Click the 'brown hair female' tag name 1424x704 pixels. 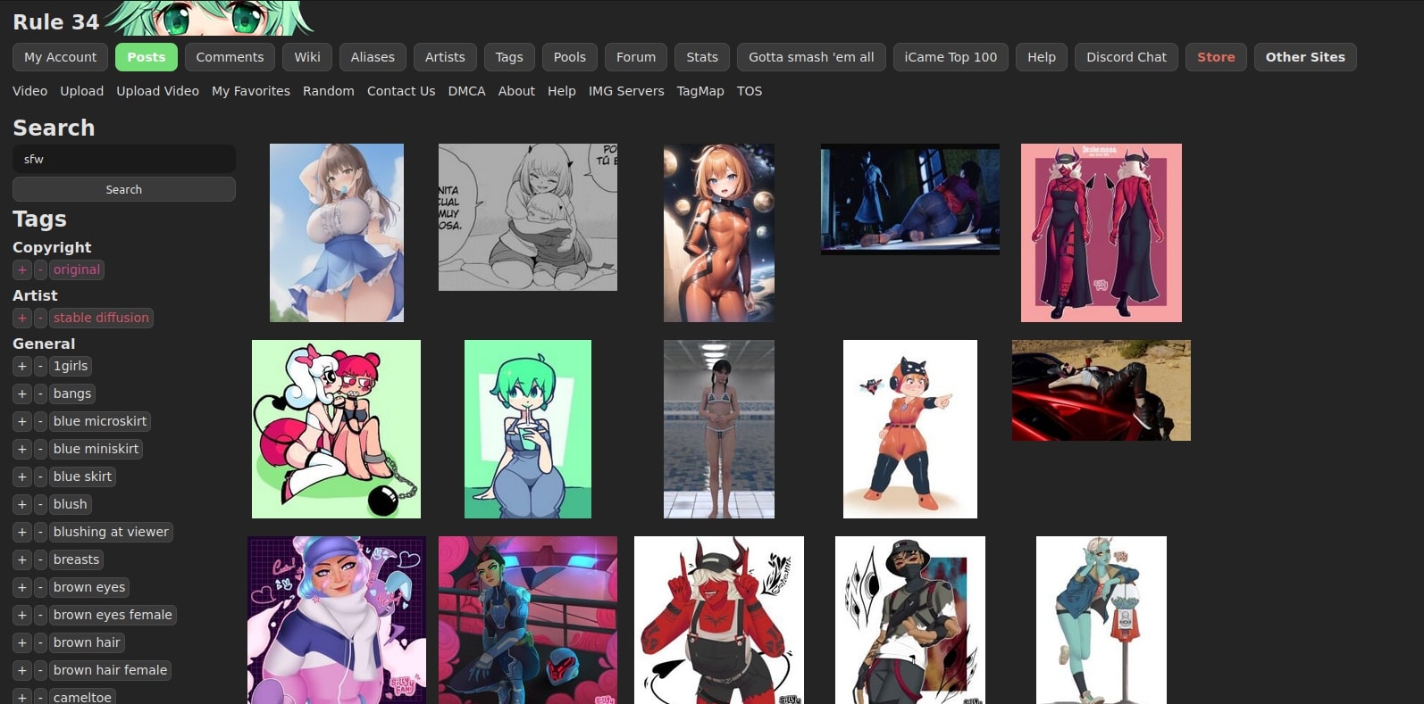[x=110, y=670]
